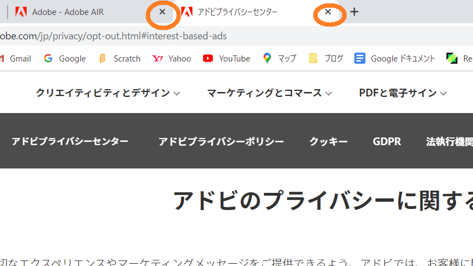Click chevron next to クリエイティビティとデザイン
The width and height of the screenshot is (473, 266).
[x=177, y=94]
